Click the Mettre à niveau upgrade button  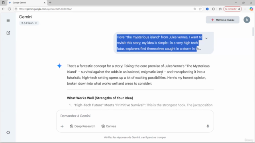tap(222, 20)
